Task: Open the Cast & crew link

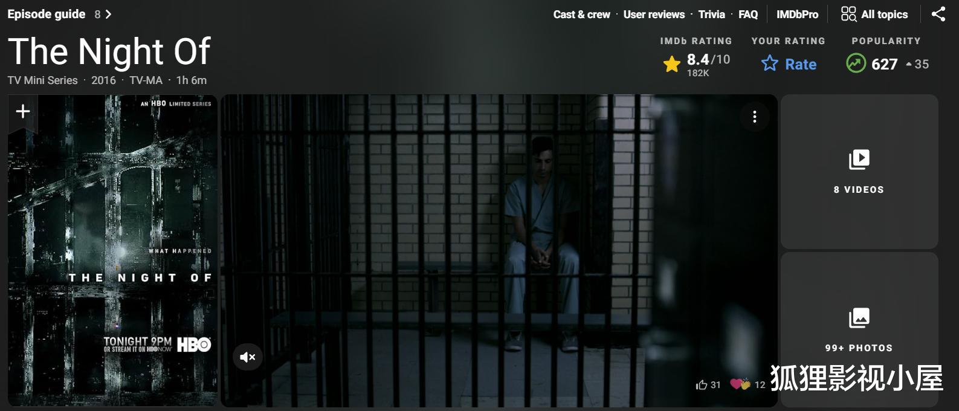Action: (x=581, y=15)
